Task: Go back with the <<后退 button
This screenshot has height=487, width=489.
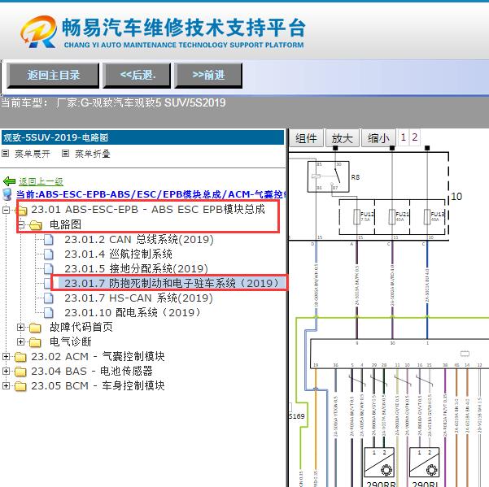Action: click(x=137, y=75)
